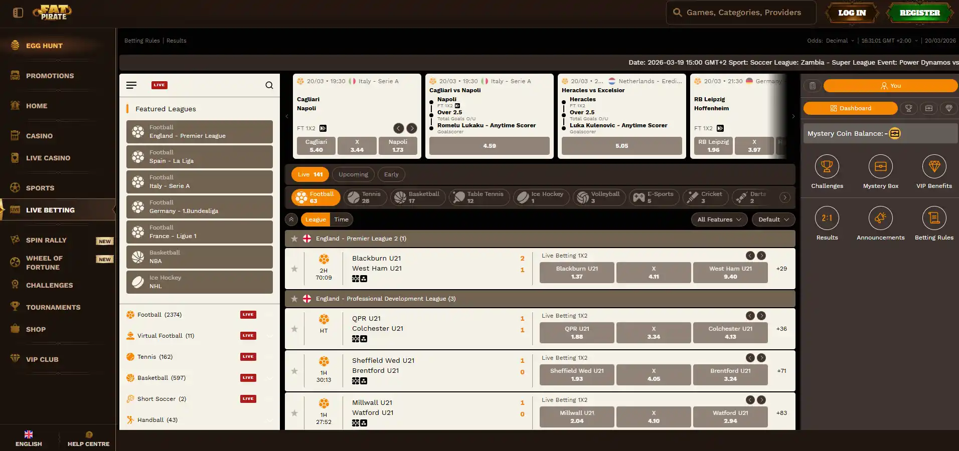Open the bet slip icon

[813, 86]
